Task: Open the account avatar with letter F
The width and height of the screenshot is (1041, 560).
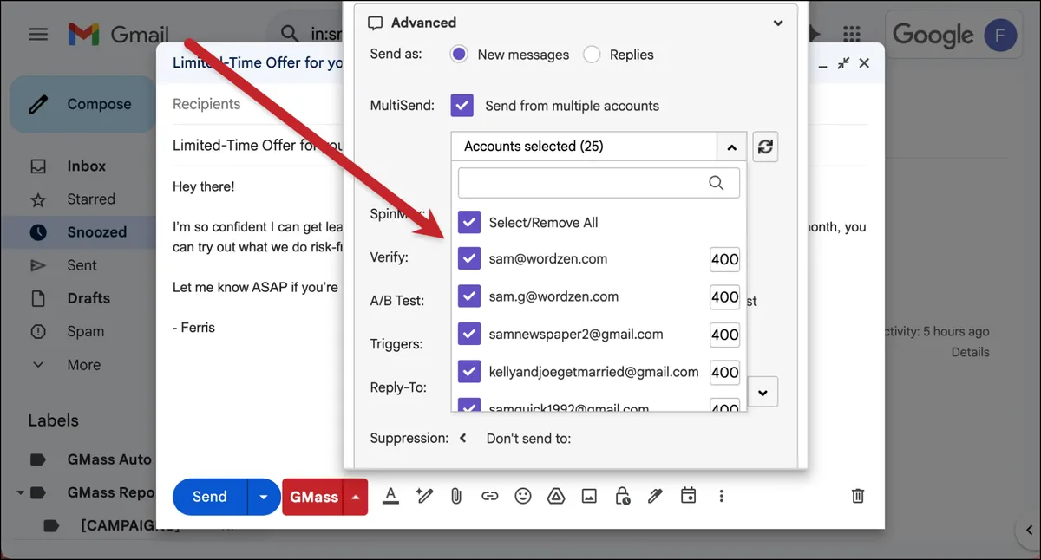Action: [x=1001, y=35]
